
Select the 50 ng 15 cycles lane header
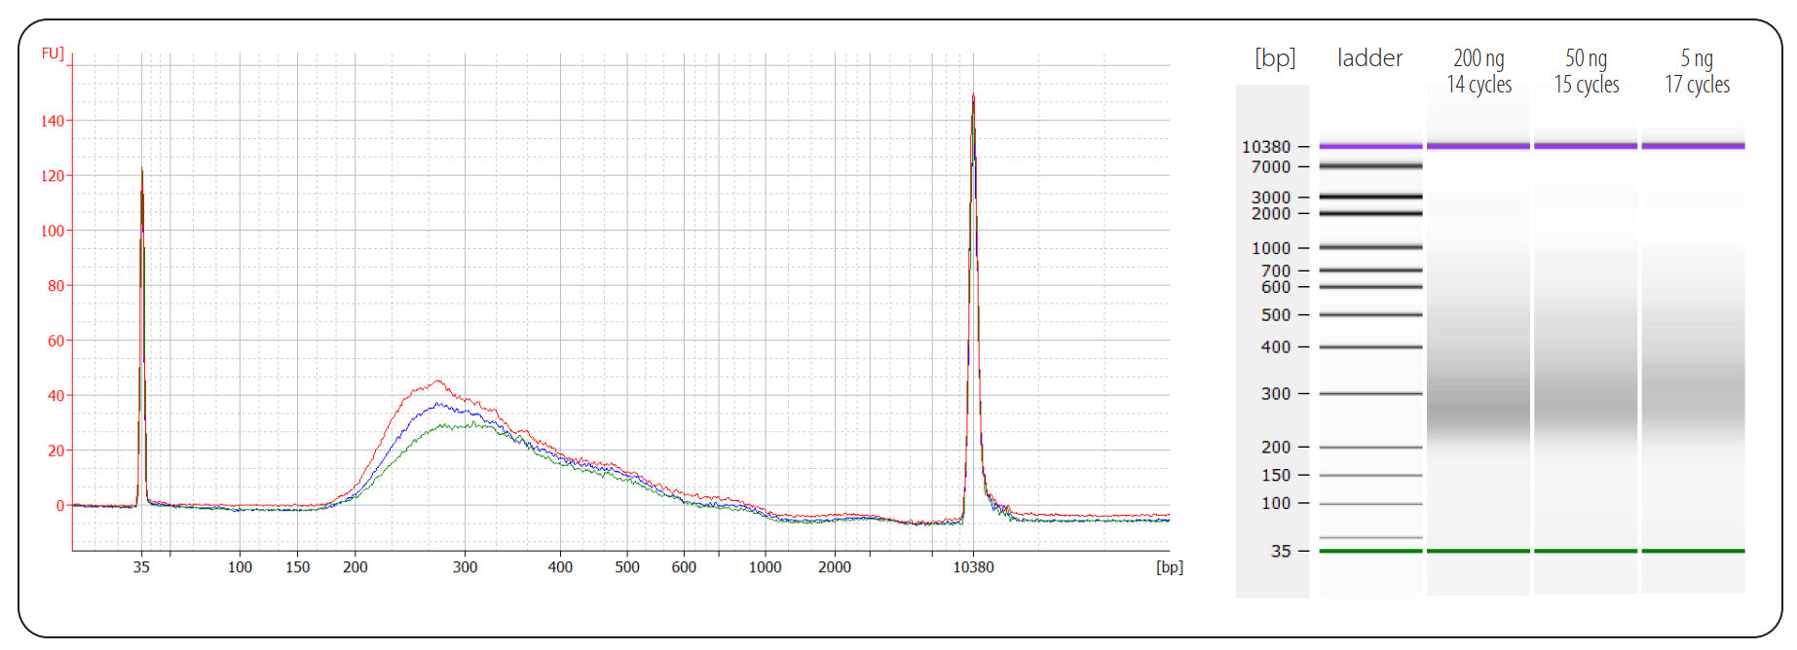(x=1586, y=71)
